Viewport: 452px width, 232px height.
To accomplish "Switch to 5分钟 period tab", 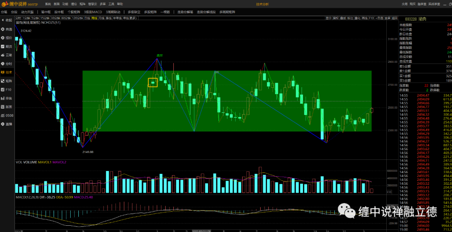I will pos(35,18).
